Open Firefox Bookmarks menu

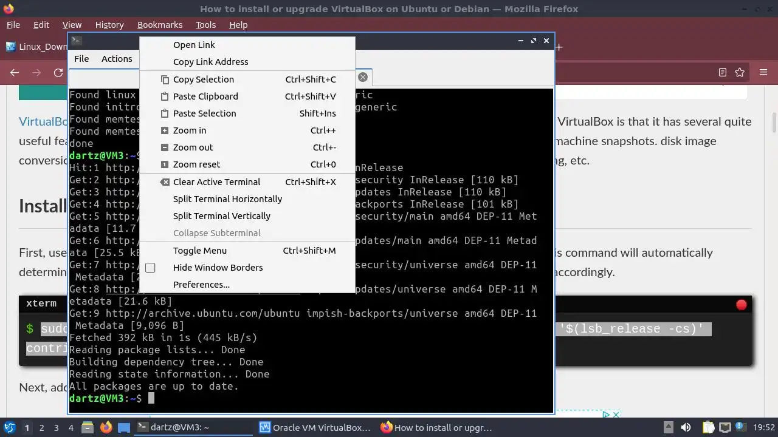[160, 25]
